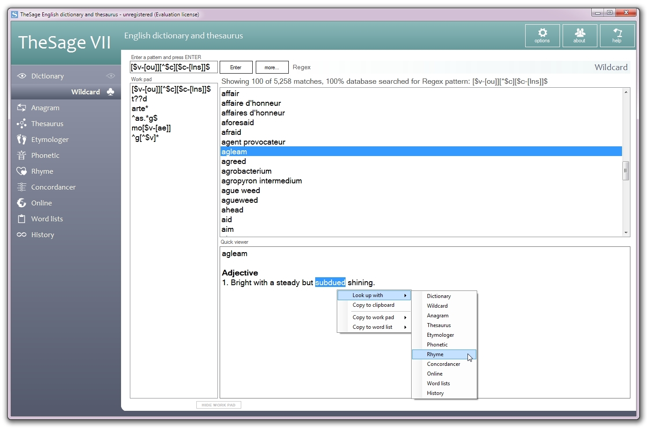The height and width of the screenshot is (428, 648).
Task: Select Dictionary in the look-up submenu
Action: point(444,296)
